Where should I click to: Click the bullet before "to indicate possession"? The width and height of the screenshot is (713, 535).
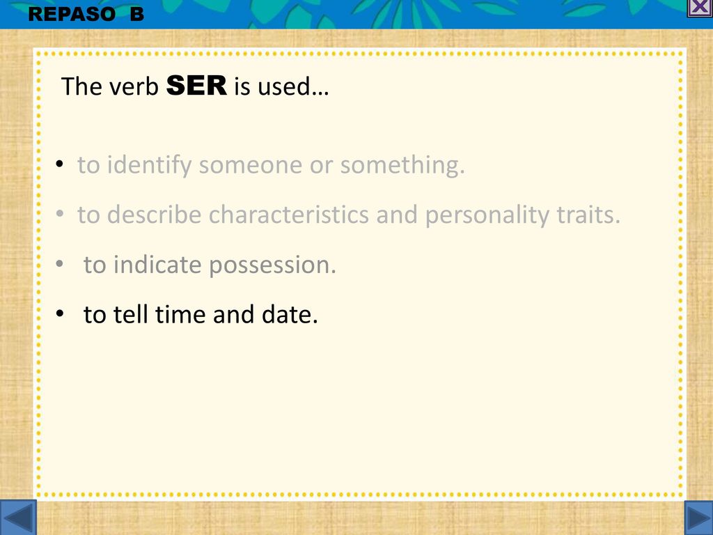point(60,264)
